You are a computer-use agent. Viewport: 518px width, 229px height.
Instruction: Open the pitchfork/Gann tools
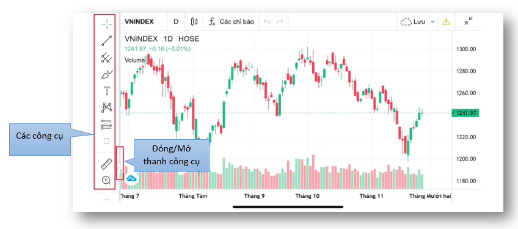pos(106,57)
